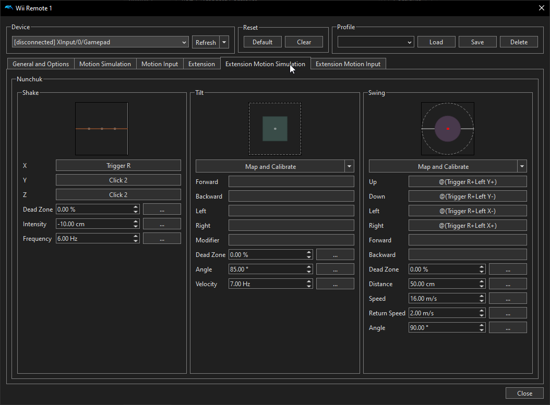Open Tilt Angle ellipsis button
The height and width of the screenshot is (405, 550).
(335, 269)
